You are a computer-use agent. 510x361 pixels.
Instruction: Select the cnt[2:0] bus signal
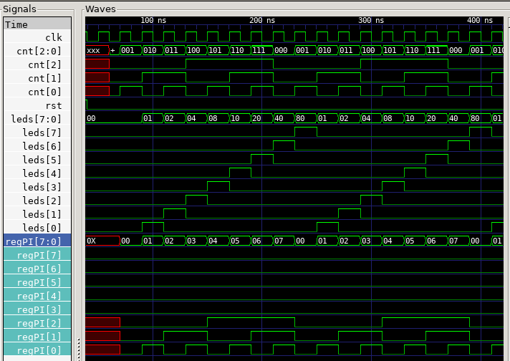pyautogui.click(x=39, y=51)
